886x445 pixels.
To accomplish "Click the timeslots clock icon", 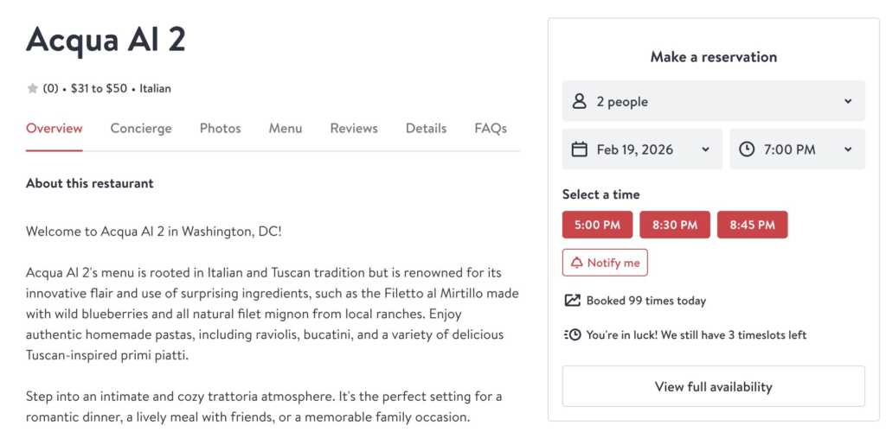I will (572, 334).
